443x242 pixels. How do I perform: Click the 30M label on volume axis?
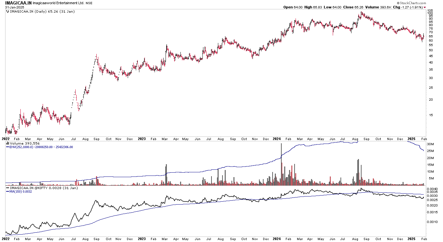coord(430,144)
